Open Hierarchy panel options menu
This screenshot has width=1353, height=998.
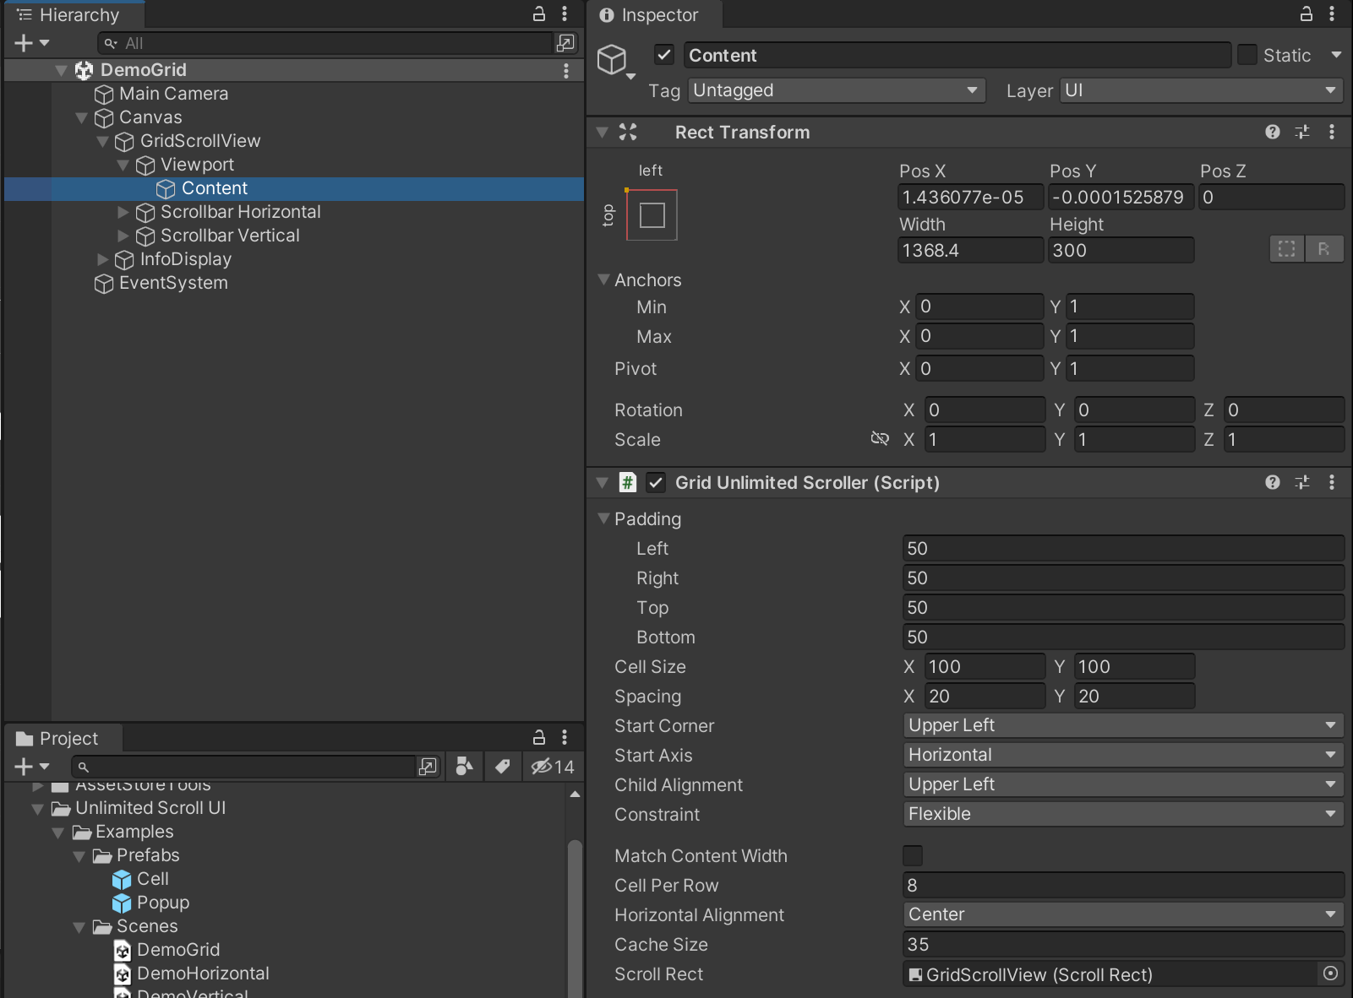(x=565, y=14)
